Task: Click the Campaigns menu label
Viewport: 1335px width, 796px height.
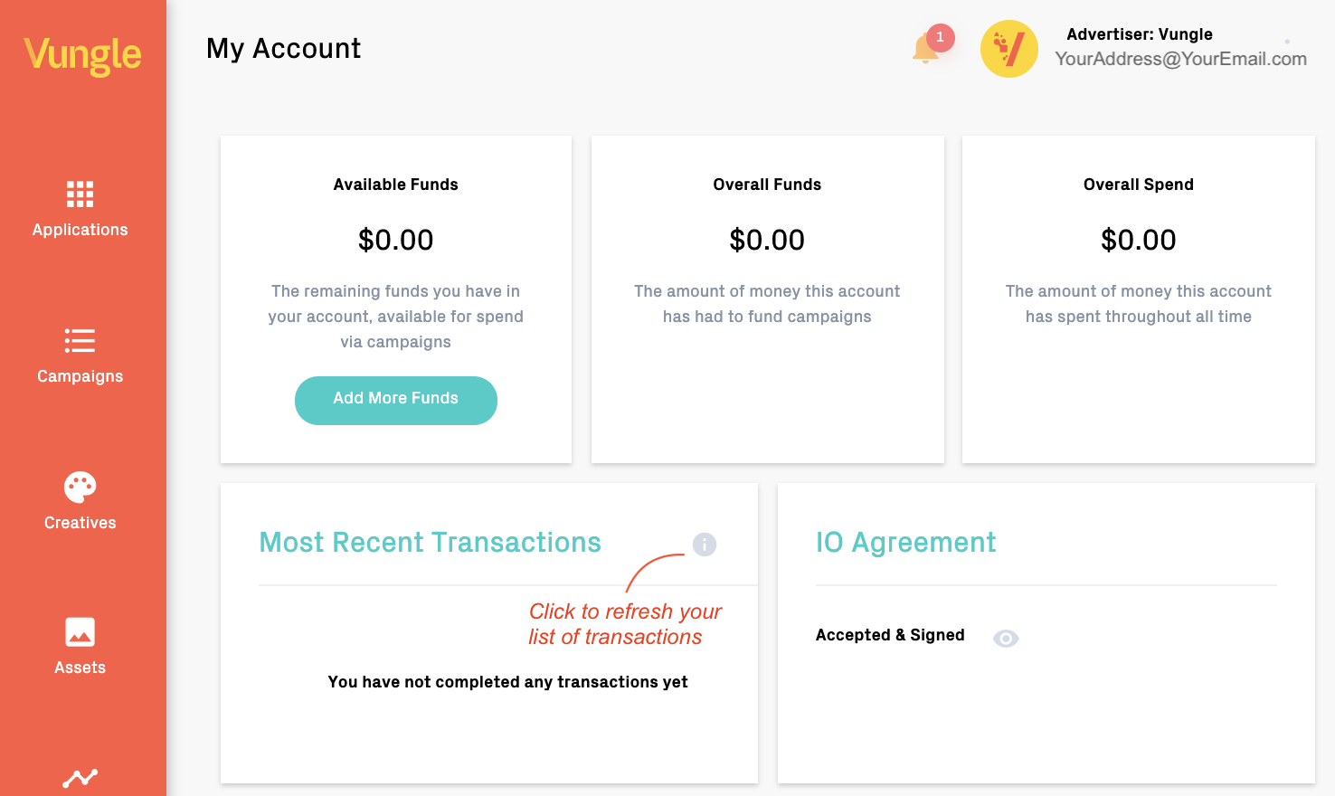Action: 80,376
